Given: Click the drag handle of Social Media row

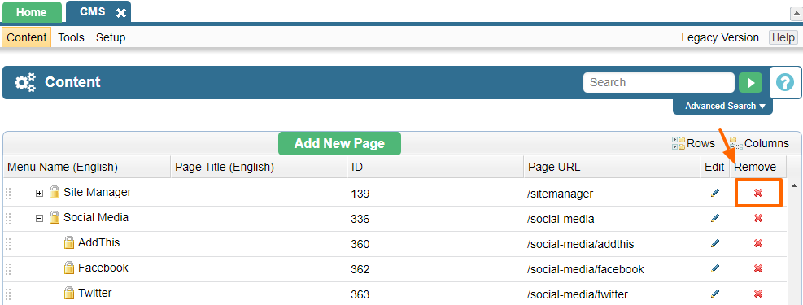Looking at the screenshot, I should 7,219.
